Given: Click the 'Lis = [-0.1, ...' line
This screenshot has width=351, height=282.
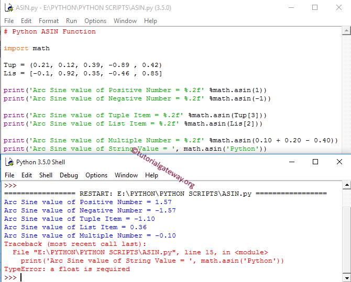Looking at the screenshot, I should [83, 73].
